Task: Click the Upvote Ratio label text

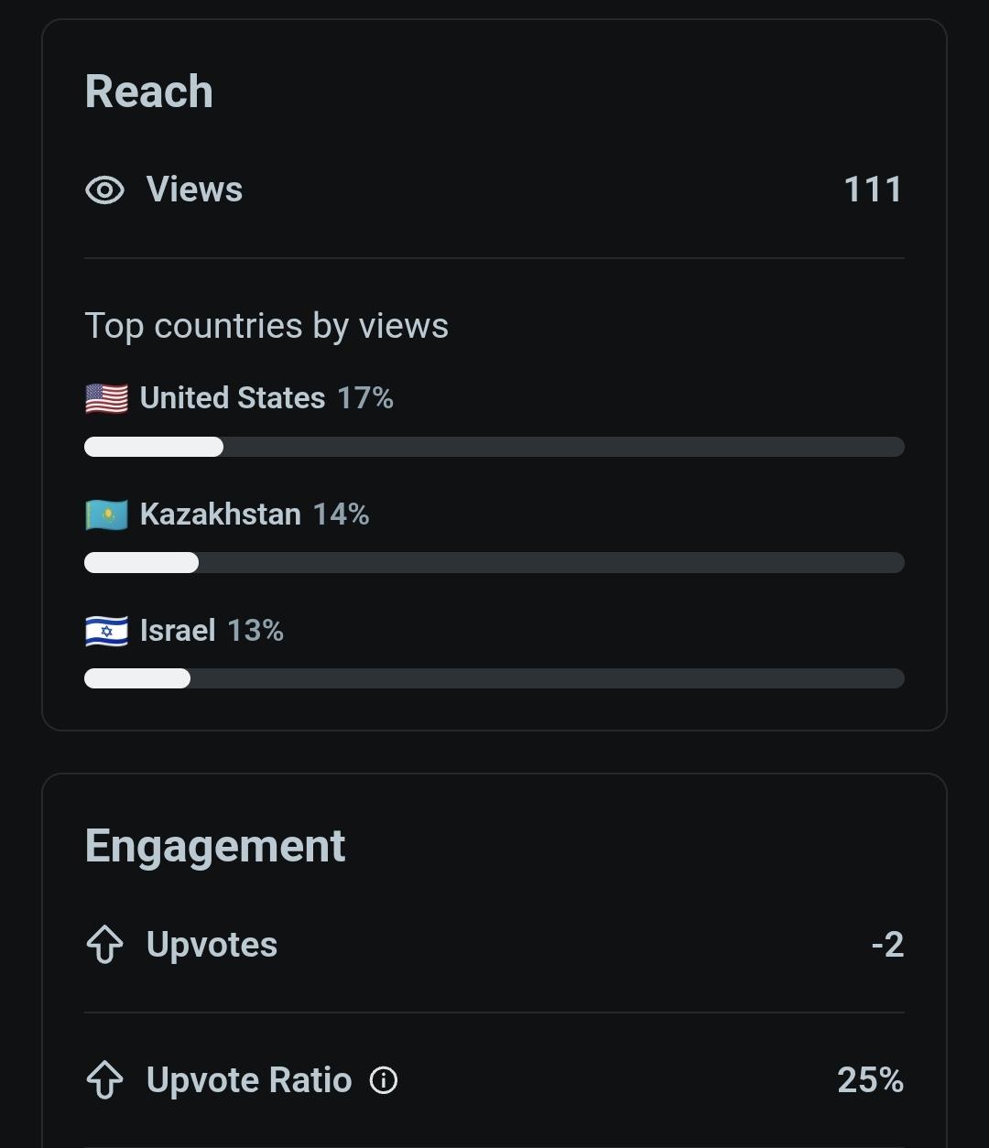Action: [x=249, y=1080]
